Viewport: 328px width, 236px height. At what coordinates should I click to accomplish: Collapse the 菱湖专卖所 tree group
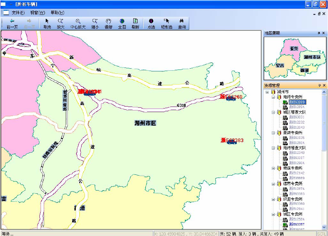(x=273, y=133)
